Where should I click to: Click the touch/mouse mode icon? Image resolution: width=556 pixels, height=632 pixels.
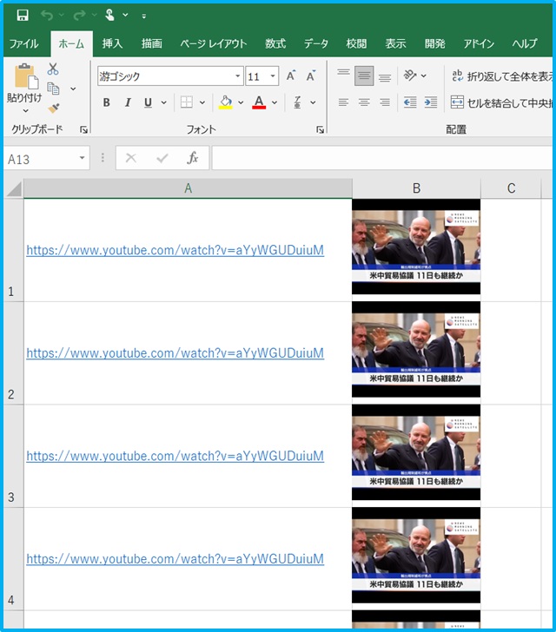tap(109, 15)
